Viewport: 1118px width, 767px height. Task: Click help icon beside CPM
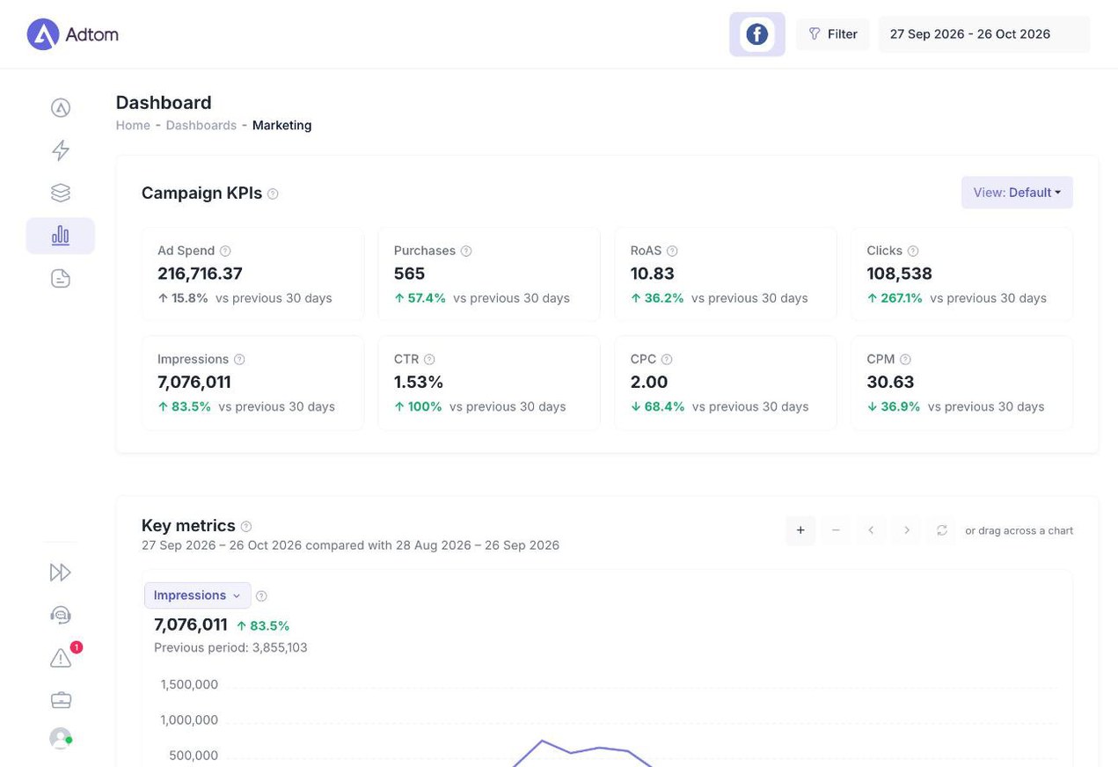pyautogui.click(x=905, y=360)
